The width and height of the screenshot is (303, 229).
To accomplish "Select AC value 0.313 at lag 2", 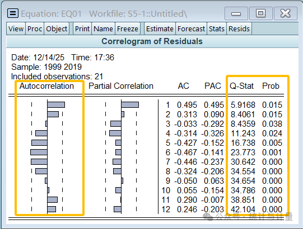I will point(187,115).
